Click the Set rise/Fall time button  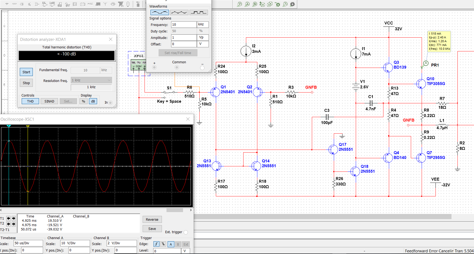178,53
